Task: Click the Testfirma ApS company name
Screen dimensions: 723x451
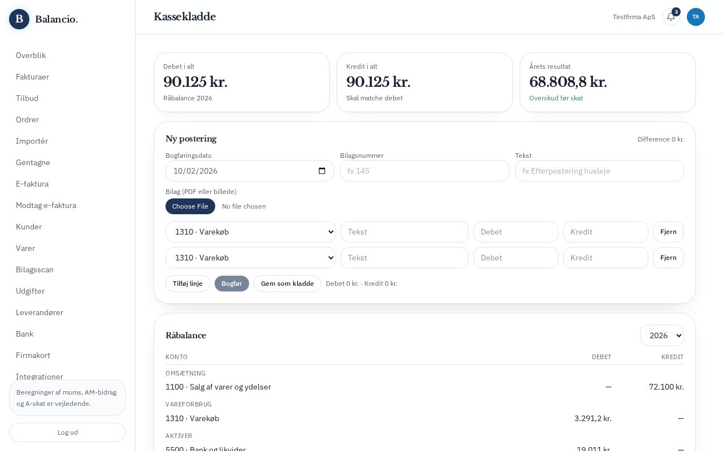Action: [634, 17]
